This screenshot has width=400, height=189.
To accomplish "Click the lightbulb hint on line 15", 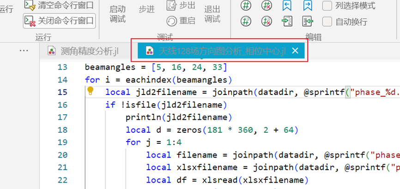I will (x=91, y=91).
